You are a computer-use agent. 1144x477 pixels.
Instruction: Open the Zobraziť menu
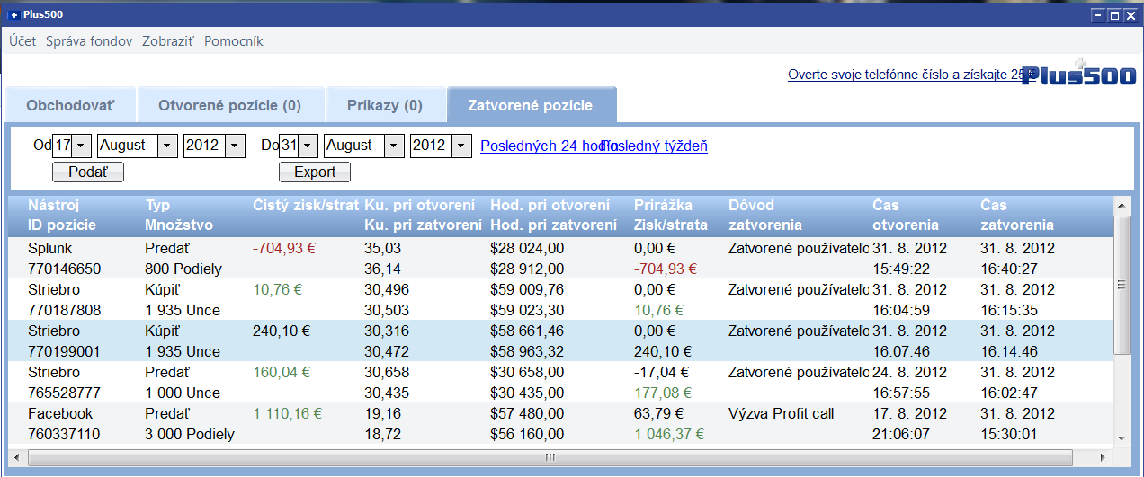(168, 41)
